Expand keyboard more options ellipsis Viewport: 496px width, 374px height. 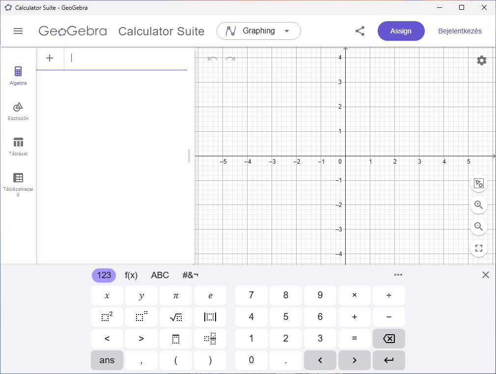coord(398,275)
